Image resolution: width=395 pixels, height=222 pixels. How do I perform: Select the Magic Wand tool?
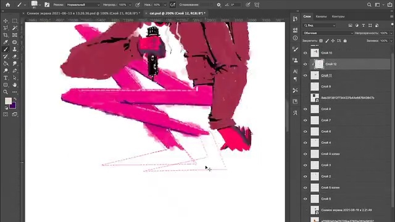pos(15,28)
